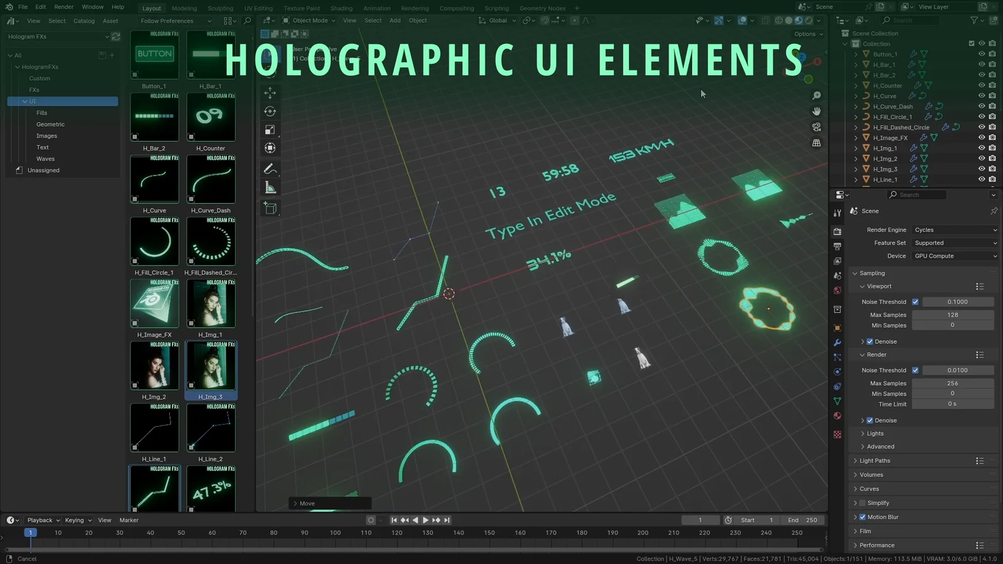Image resolution: width=1003 pixels, height=564 pixels.
Task: Open the Measure tool
Action: [x=270, y=186]
